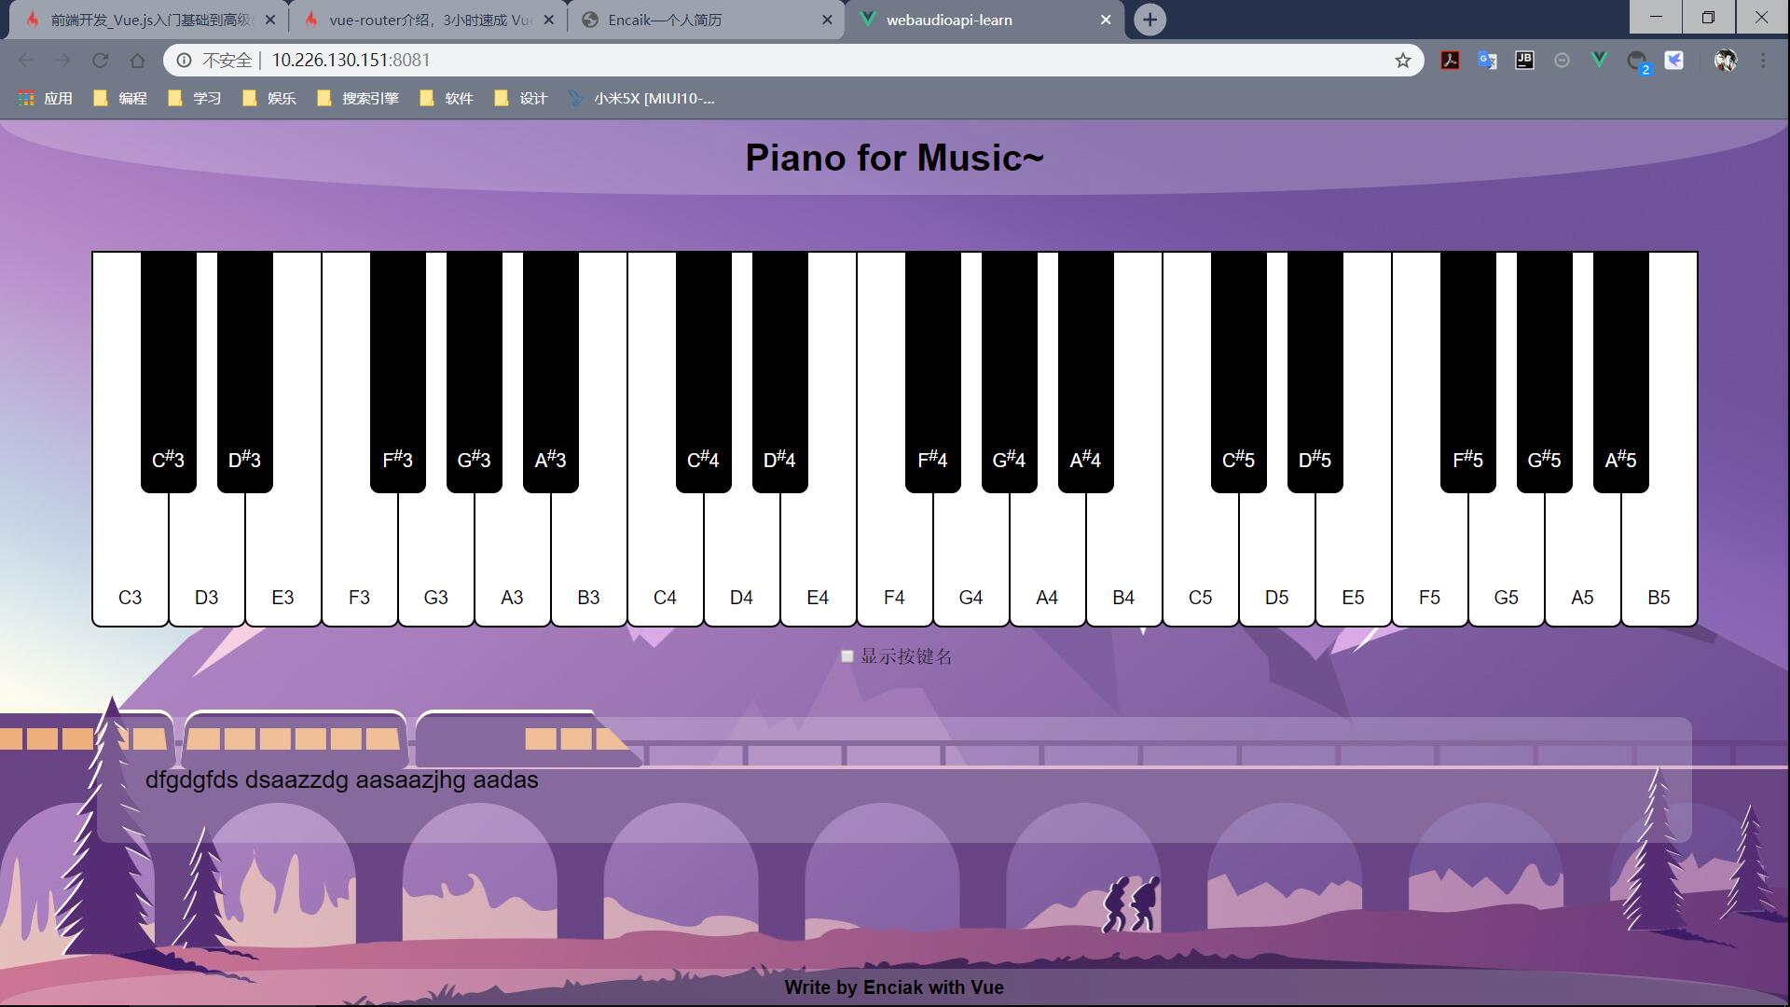Play the A#4 black key
The height and width of the screenshot is (1007, 1790).
pos(1085,373)
